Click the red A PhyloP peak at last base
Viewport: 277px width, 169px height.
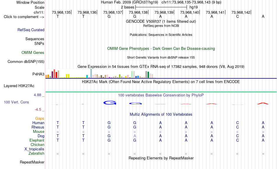(x=263, y=103)
